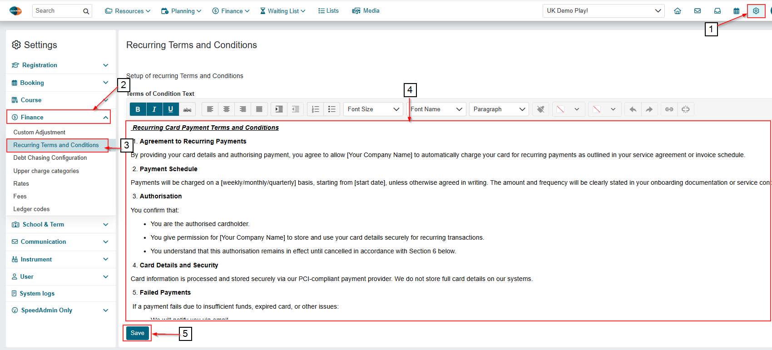Open the Planning menu
772x350 pixels.
click(181, 11)
